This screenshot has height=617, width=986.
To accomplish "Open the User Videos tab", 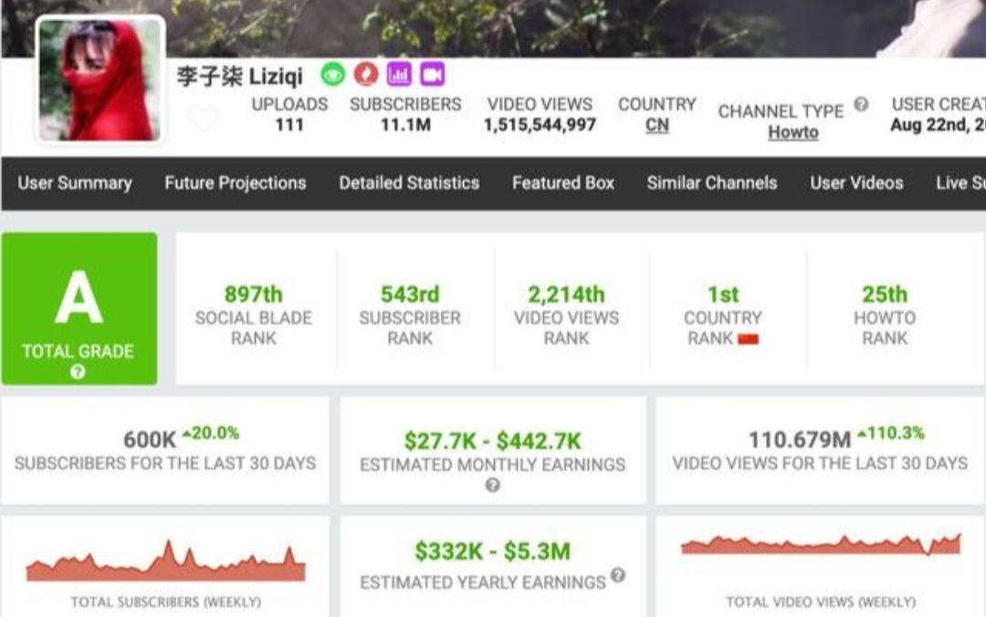I will point(856,183).
